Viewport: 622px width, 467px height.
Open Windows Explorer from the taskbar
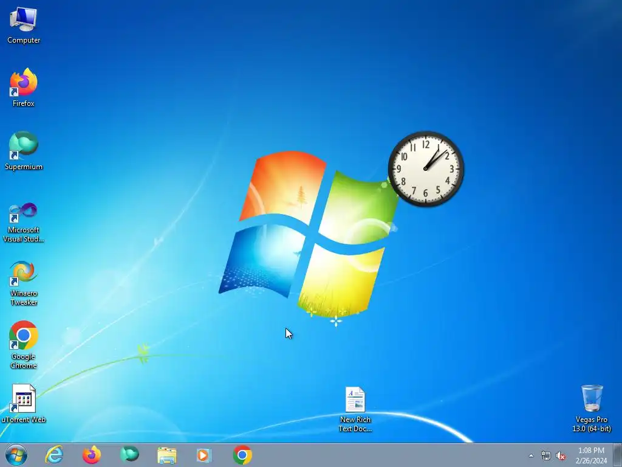(167, 455)
